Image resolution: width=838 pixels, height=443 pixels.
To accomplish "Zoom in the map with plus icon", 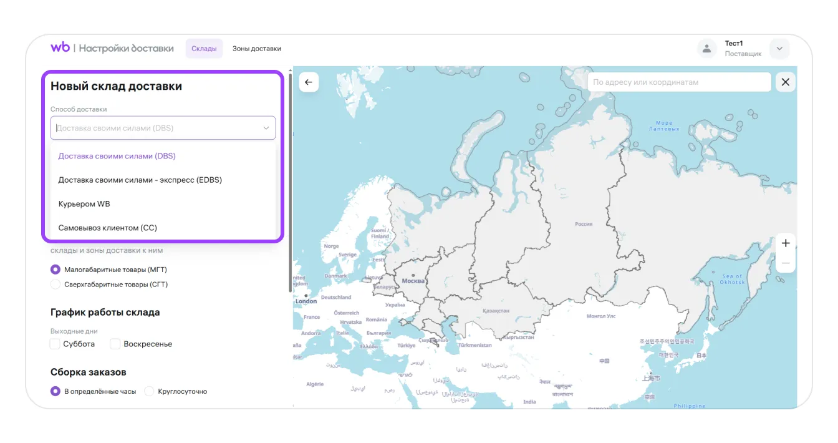I will tap(786, 243).
